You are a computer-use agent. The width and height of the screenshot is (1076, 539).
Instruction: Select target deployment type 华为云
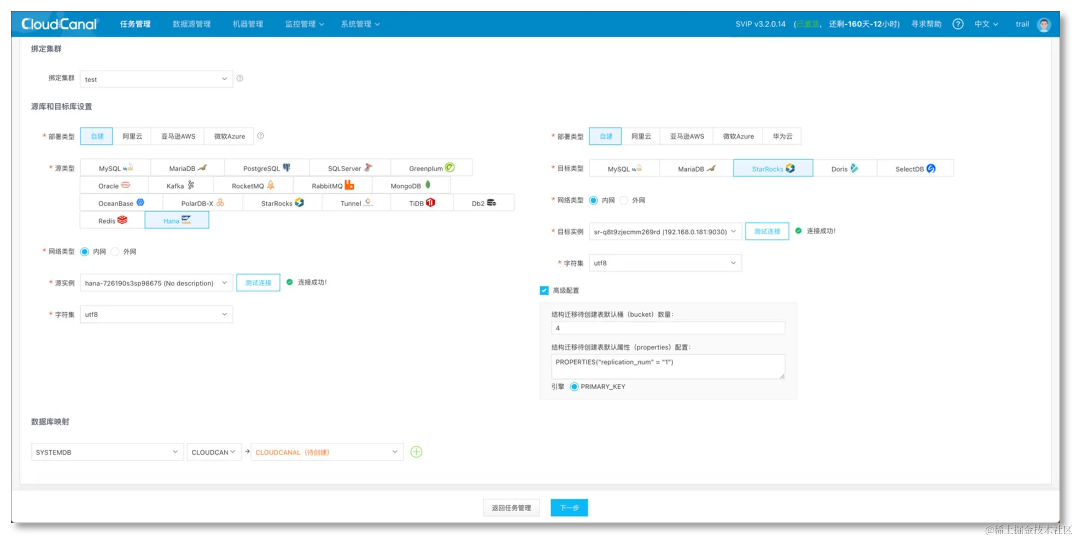point(782,136)
